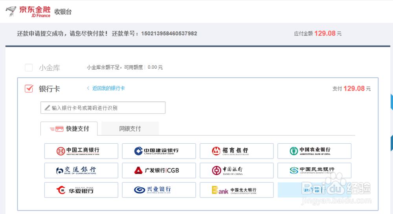
Task: Select Industrial and Commercial Bank of China (ICBC)
Action: coord(81,151)
